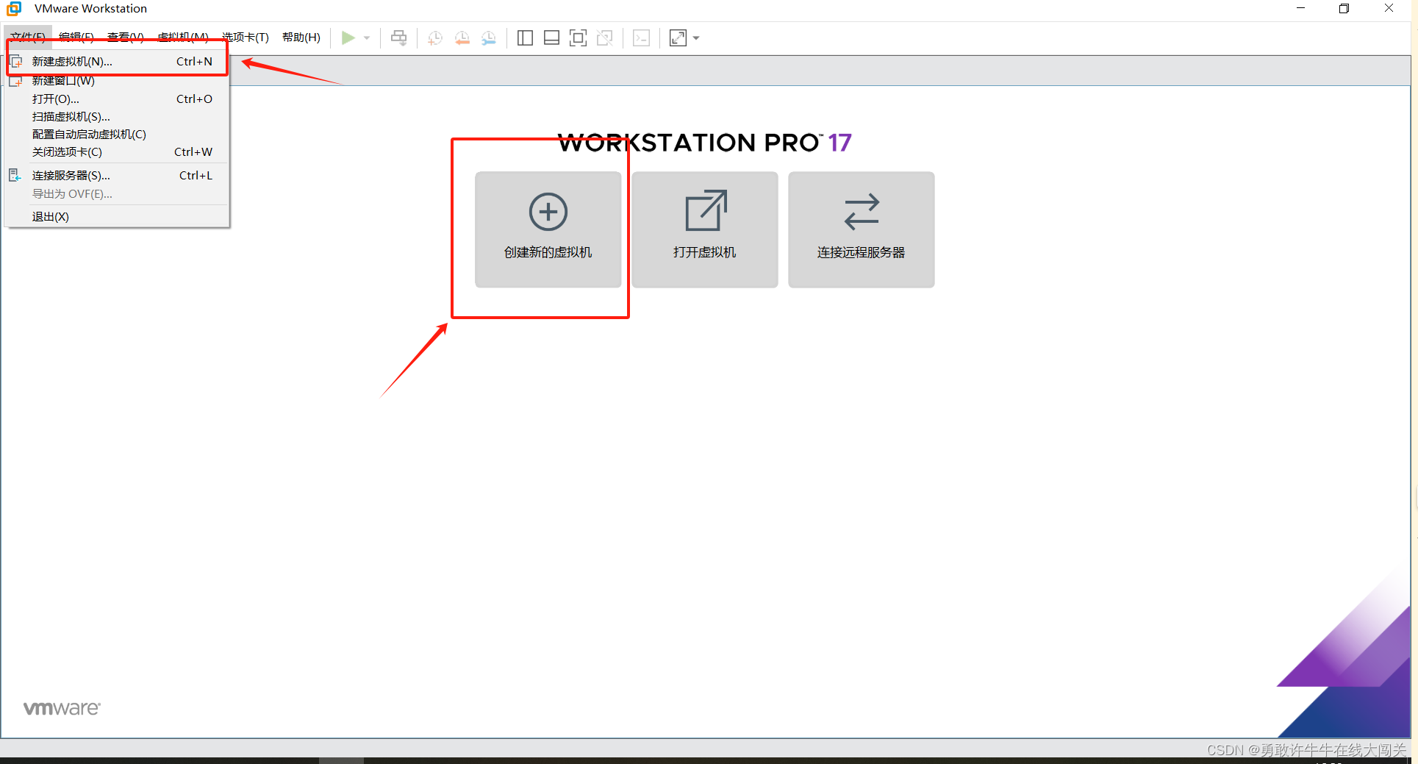
Task: Expand the stretch display dropdown arrow
Action: [696, 38]
